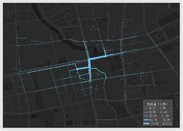The height and width of the screenshot is (131, 183).
Task: Select the thickest diagonal blue road segment at center
Action: 98,57
